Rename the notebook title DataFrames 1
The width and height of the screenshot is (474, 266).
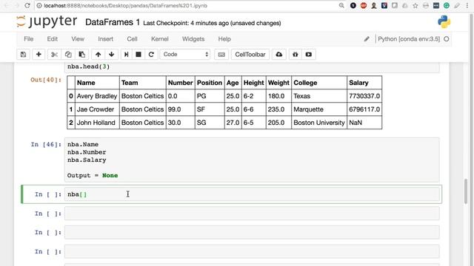[113, 22]
